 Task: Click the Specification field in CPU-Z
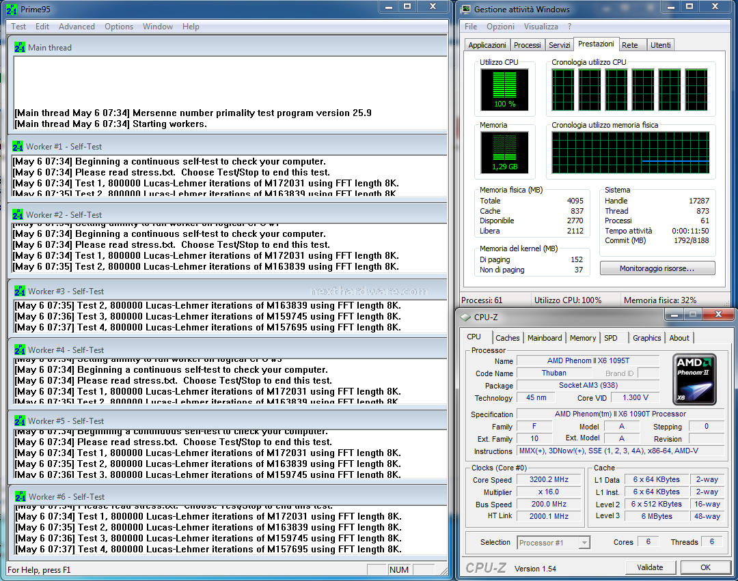click(x=620, y=414)
